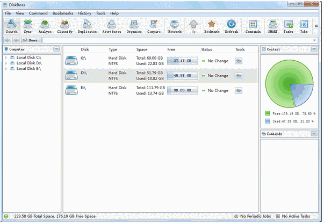Launch the Sync tool
Screen dimensions: 324x223
pos(28,26)
